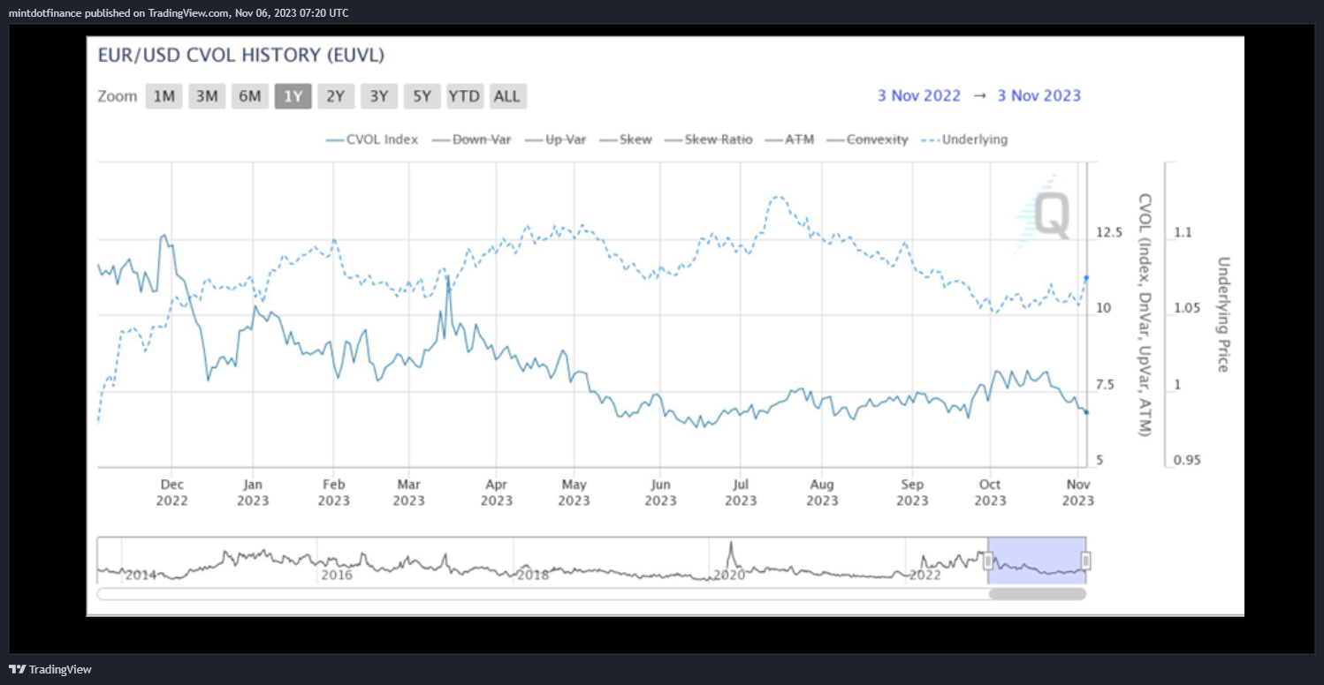The height and width of the screenshot is (685, 1324).
Task: Click the highlighted navigator selection window
Action: tap(1037, 560)
